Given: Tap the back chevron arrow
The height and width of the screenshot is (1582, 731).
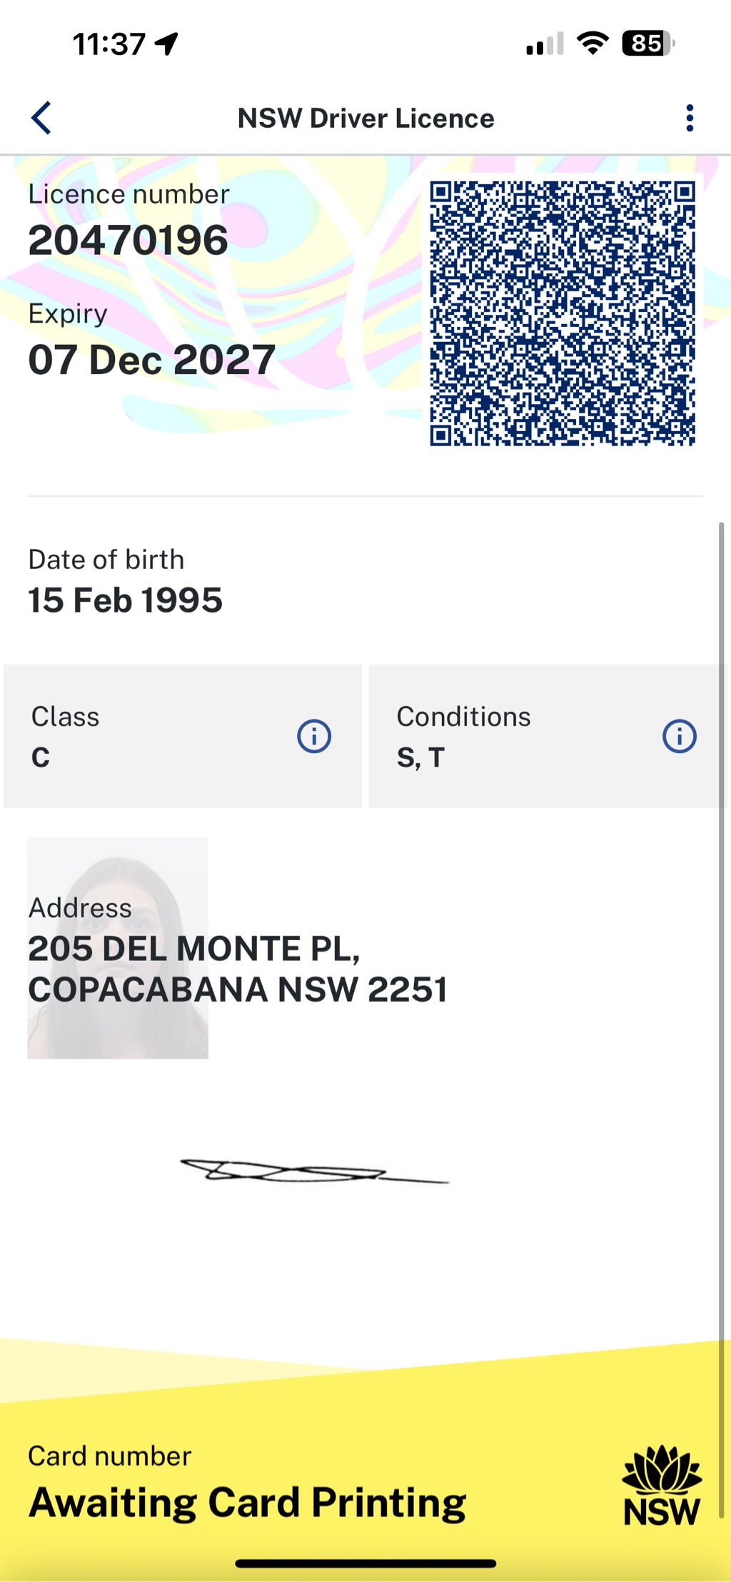Looking at the screenshot, I should click(41, 118).
